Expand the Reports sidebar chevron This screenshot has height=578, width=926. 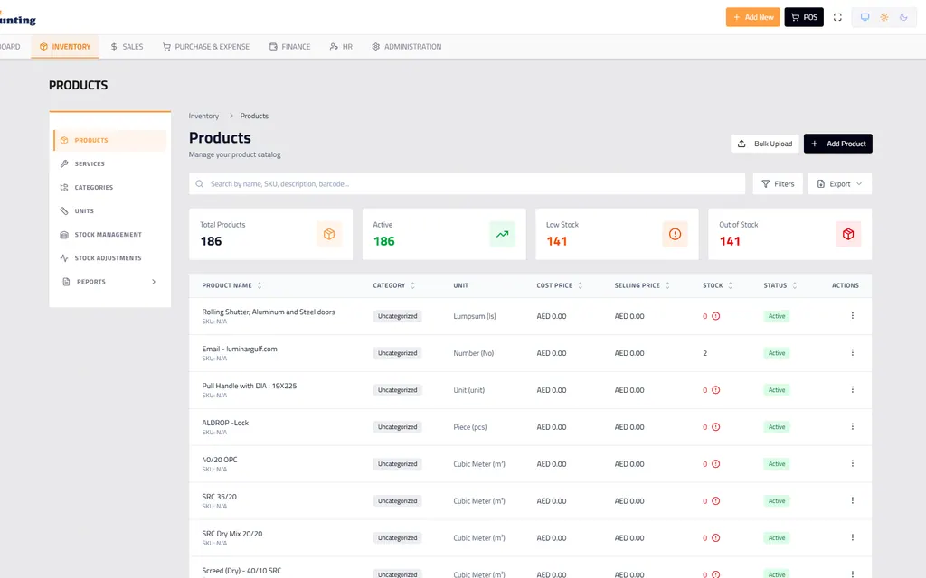coord(154,282)
